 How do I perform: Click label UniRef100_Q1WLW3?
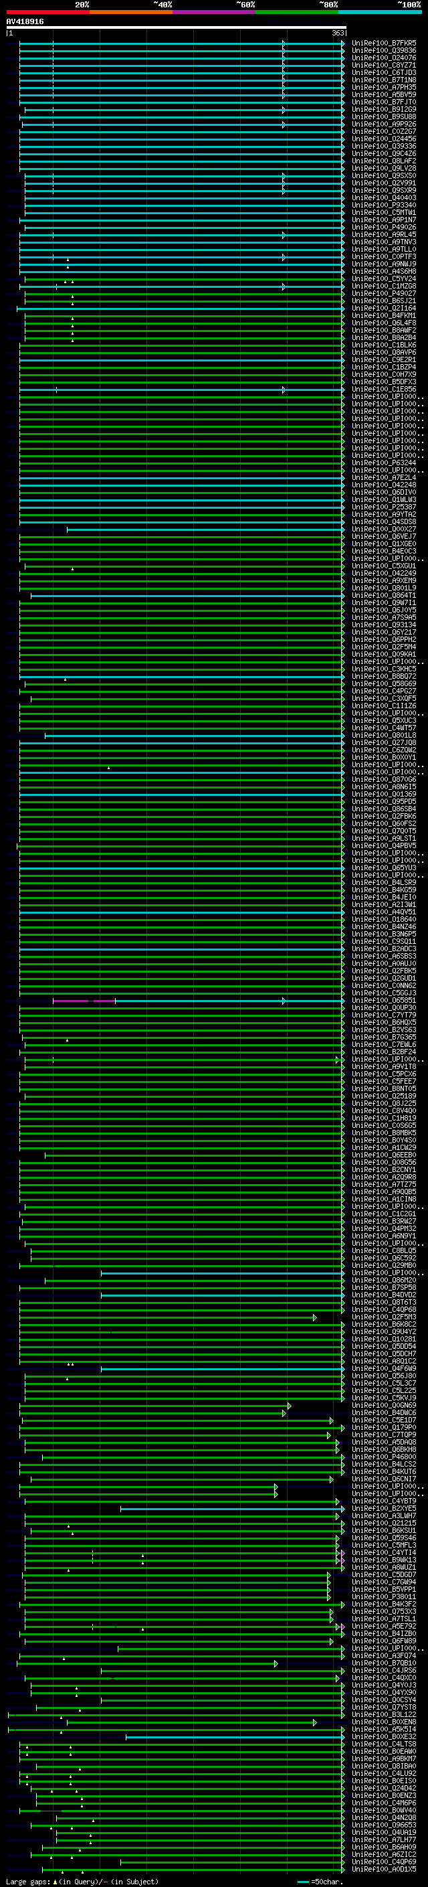(x=384, y=499)
